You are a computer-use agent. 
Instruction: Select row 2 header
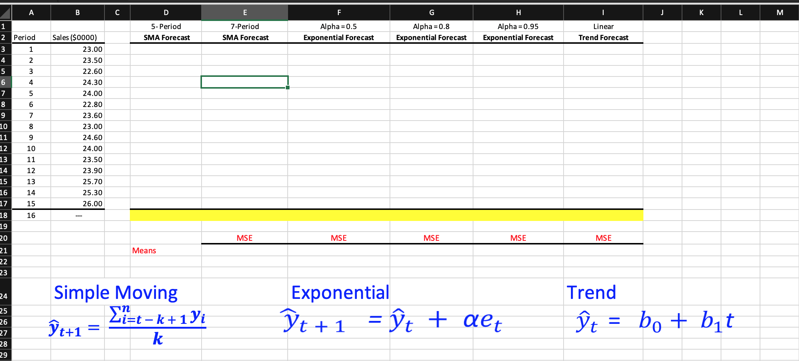point(4,37)
